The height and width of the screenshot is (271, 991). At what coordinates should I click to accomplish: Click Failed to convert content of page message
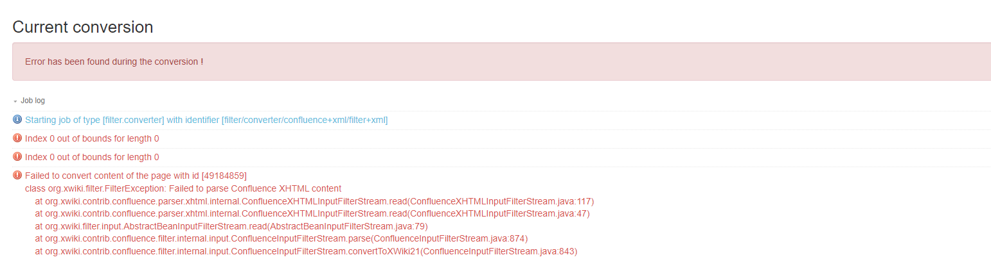136,176
